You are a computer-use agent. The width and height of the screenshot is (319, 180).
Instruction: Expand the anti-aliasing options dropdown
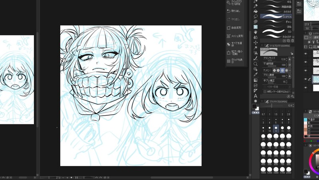[290, 70]
